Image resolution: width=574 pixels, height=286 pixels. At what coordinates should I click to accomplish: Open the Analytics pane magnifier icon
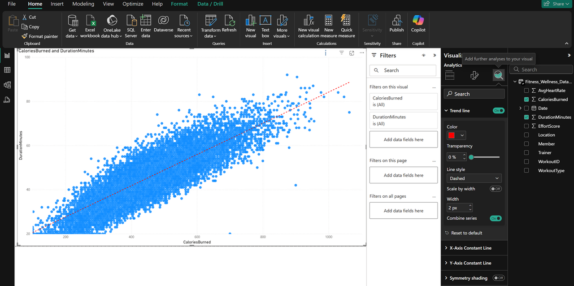coord(498,75)
